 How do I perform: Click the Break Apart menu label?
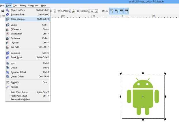16,57
